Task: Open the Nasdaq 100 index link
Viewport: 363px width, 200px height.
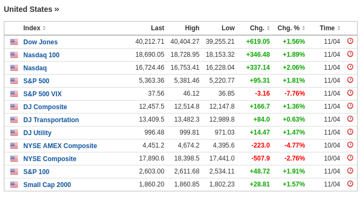Action: pos(41,55)
